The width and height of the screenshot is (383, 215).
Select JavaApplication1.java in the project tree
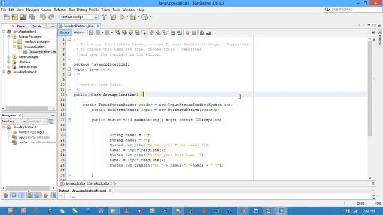[x=42, y=52]
